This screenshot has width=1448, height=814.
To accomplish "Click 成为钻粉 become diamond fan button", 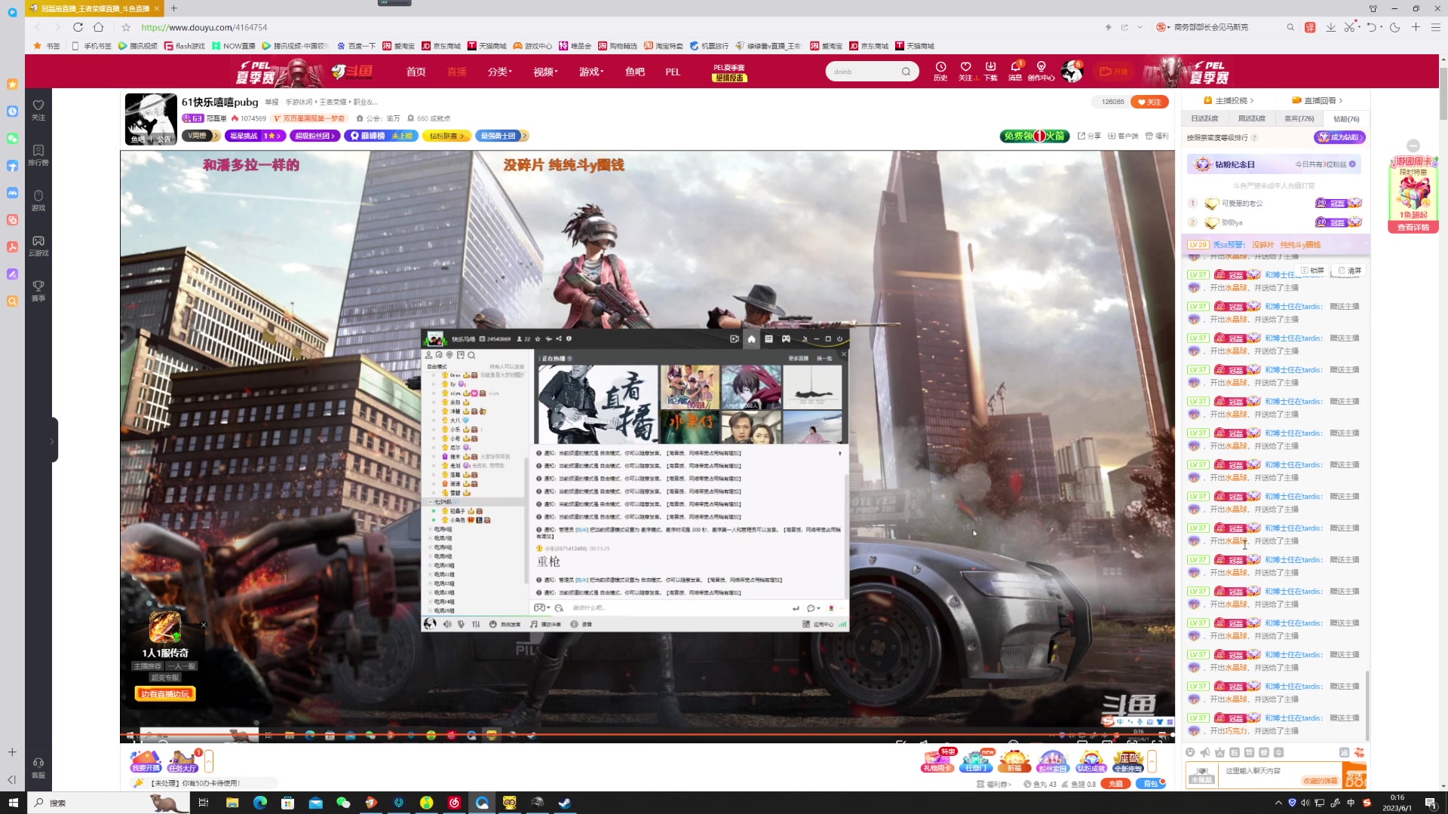I will (1339, 137).
